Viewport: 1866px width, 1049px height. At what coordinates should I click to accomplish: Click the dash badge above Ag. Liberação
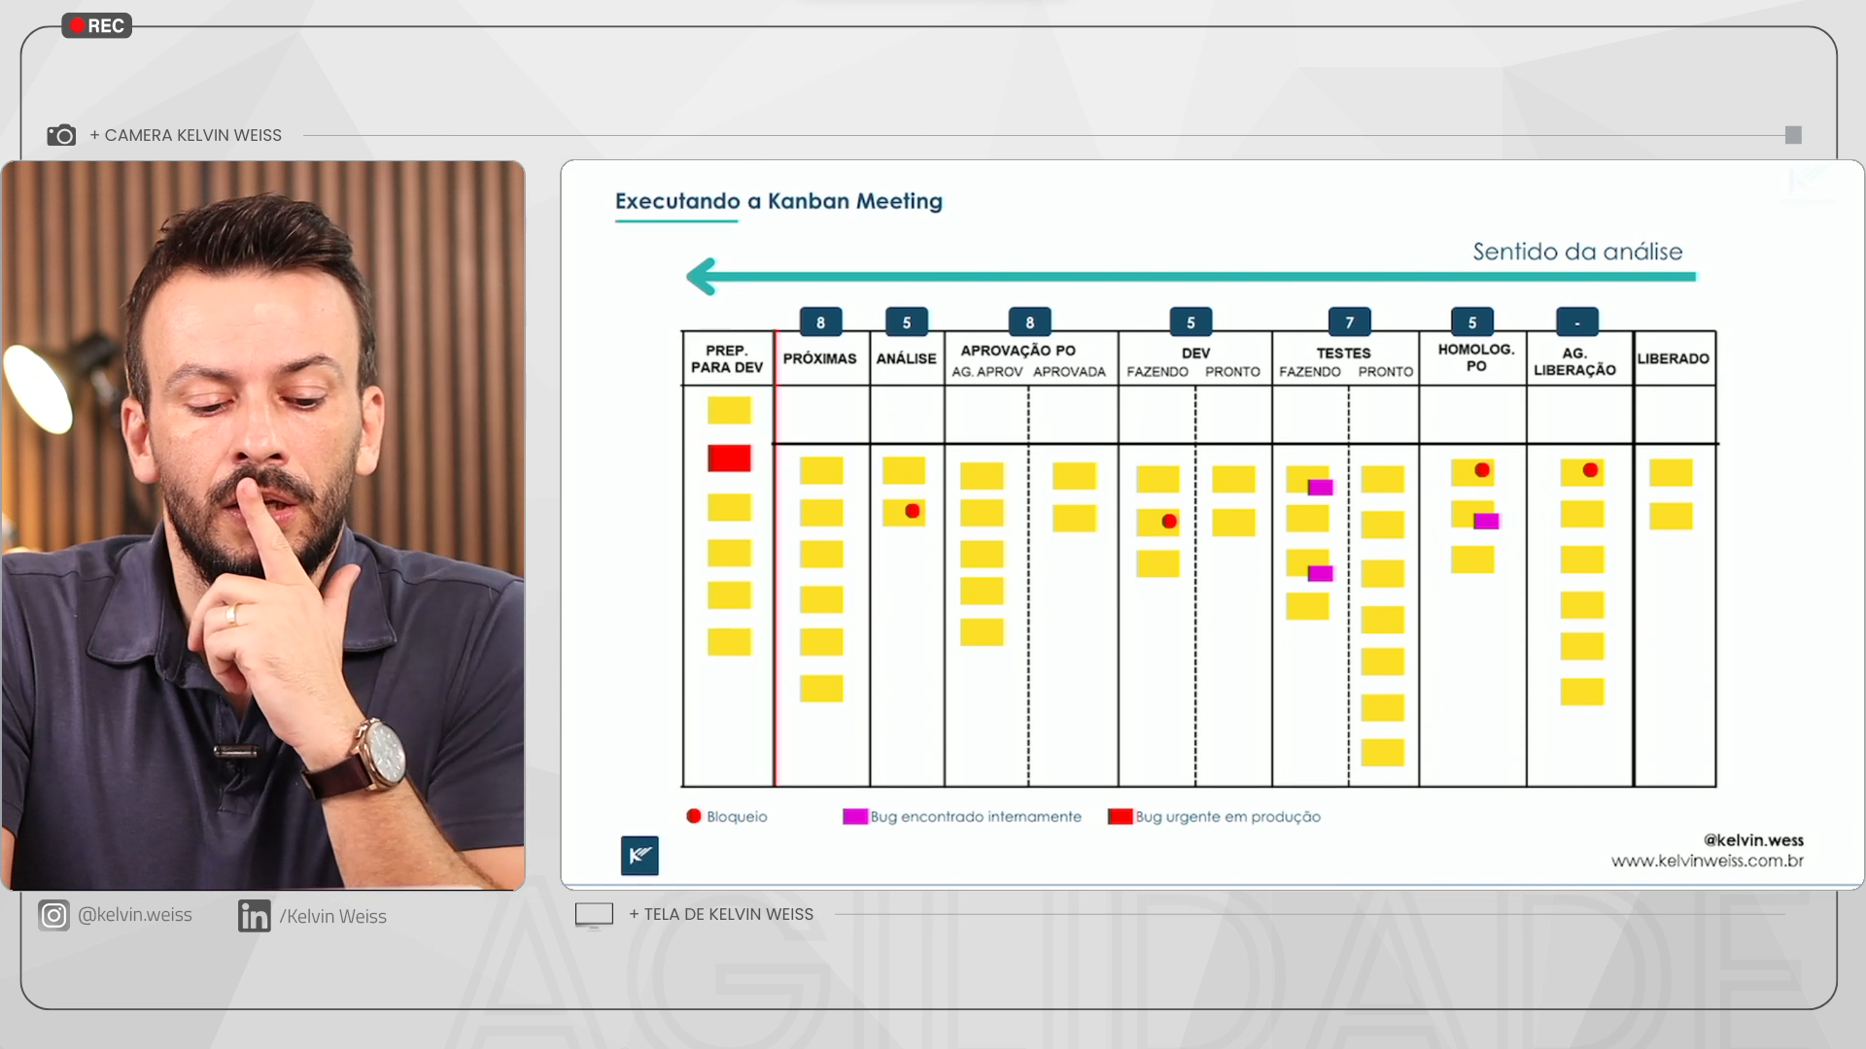[1577, 321]
